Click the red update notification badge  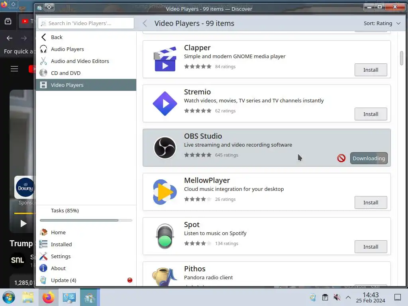[130, 280]
